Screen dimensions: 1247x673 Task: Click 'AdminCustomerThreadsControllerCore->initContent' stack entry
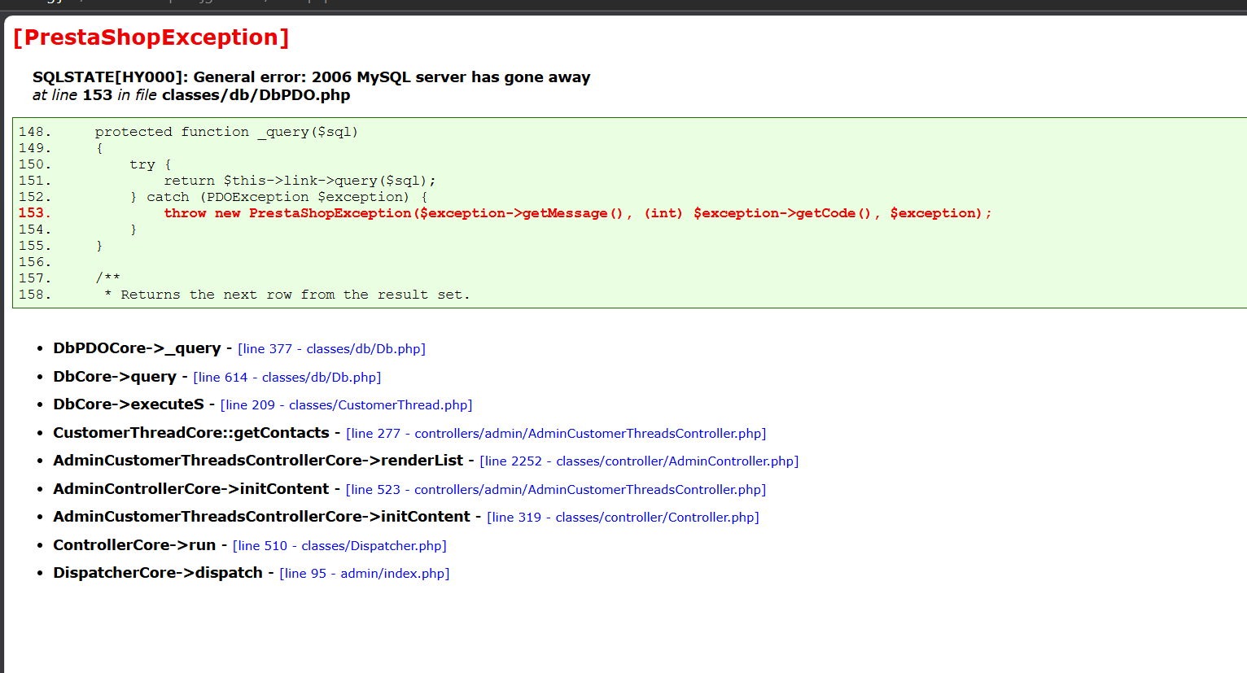(261, 517)
